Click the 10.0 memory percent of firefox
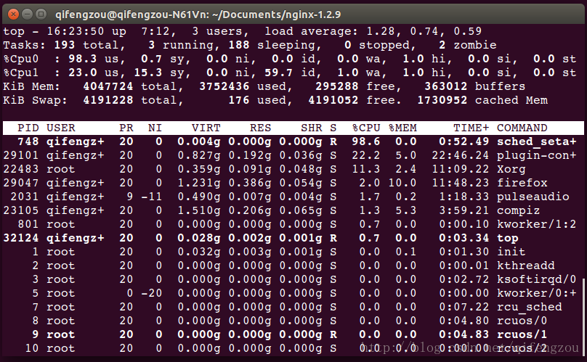The width and height of the screenshot is (587, 362). point(402,183)
